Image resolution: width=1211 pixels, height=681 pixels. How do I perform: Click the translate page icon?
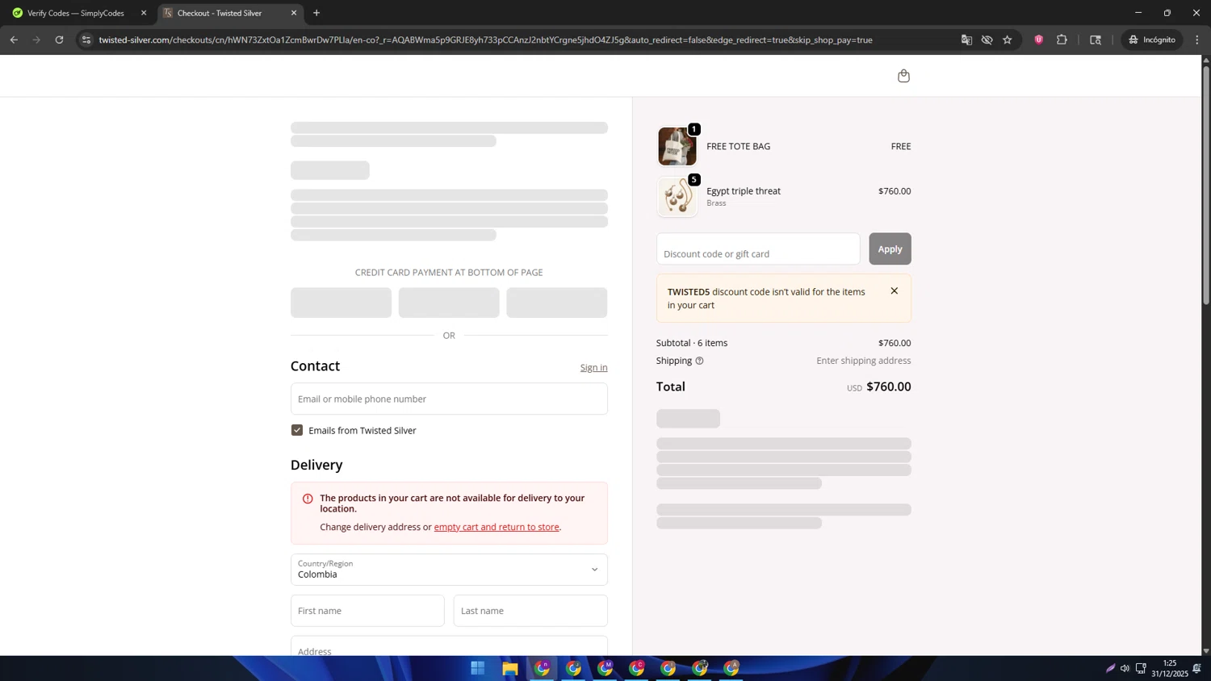coord(966,40)
